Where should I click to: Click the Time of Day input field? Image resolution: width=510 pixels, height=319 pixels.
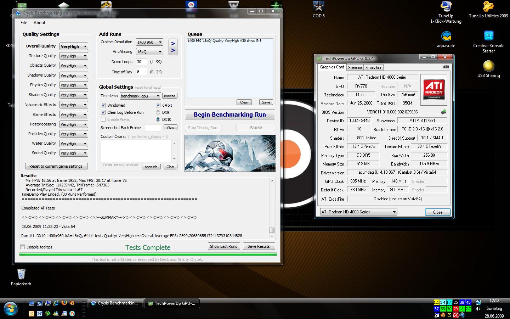point(142,72)
